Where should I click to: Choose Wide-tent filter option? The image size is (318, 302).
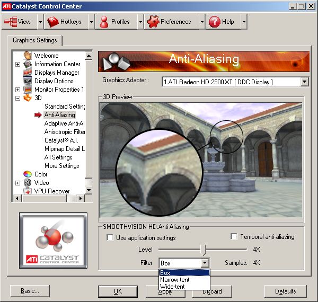pos(184,287)
